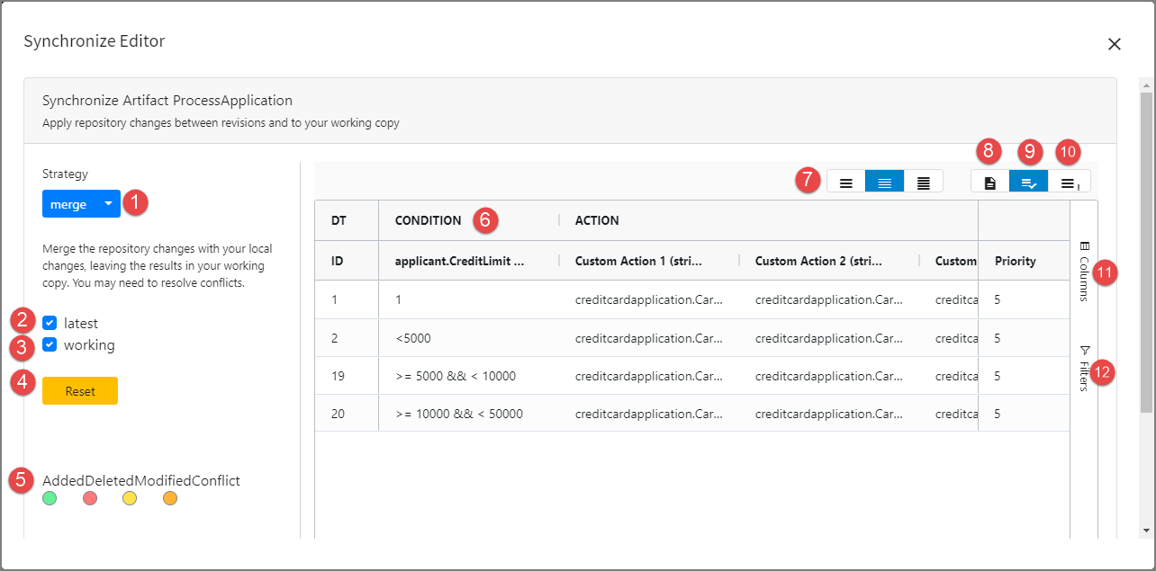Open the merge strategy dropdown arrow
The width and height of the screenshot is (1156, 571).
[108, 204]
